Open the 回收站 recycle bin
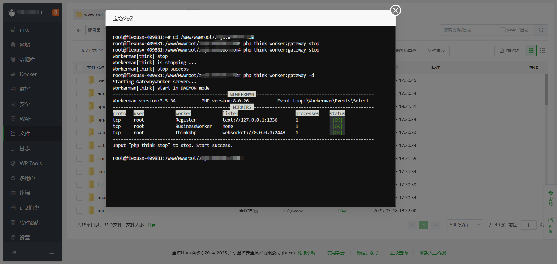 pos(509,51)
